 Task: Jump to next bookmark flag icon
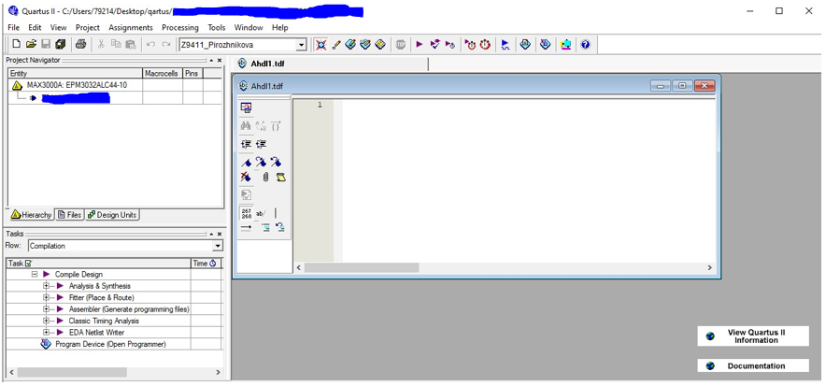coord(261,162)
